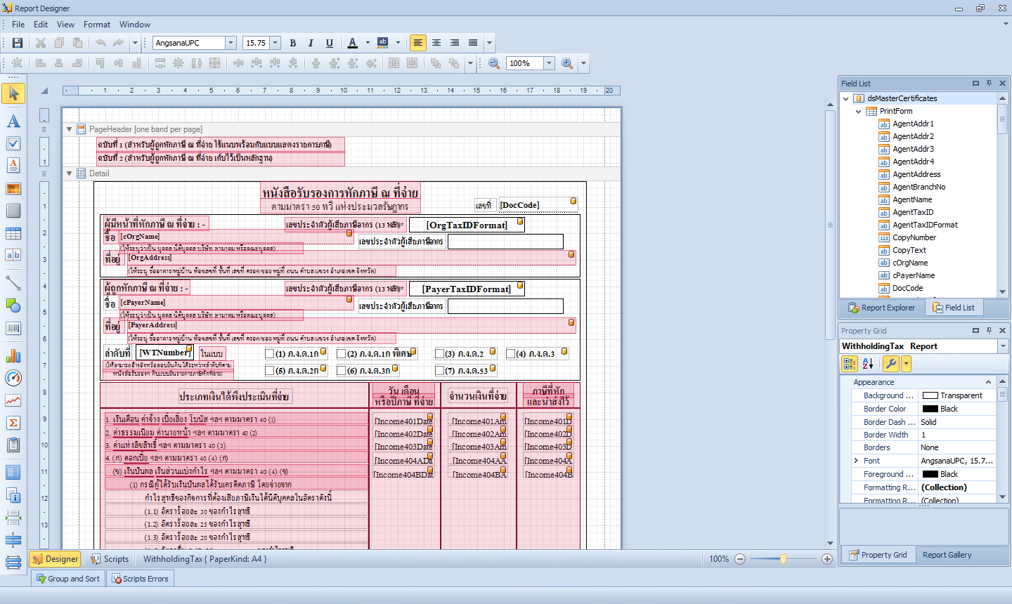
Task: Open the foreground color dropdown arrow
Action: (368, 43)
